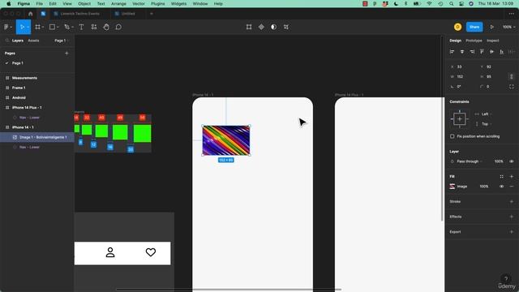
Task: Select the Android frame layer
Action: pos(37,97)
